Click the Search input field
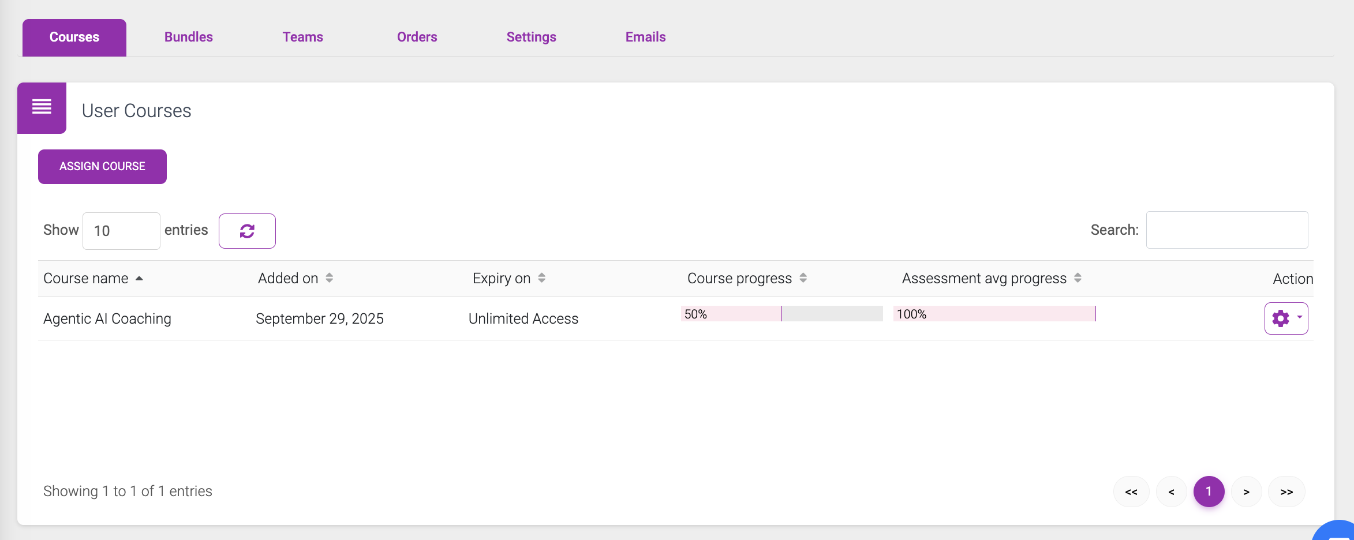Viewport: 1354px width, 540px height. coord(1226,230)
